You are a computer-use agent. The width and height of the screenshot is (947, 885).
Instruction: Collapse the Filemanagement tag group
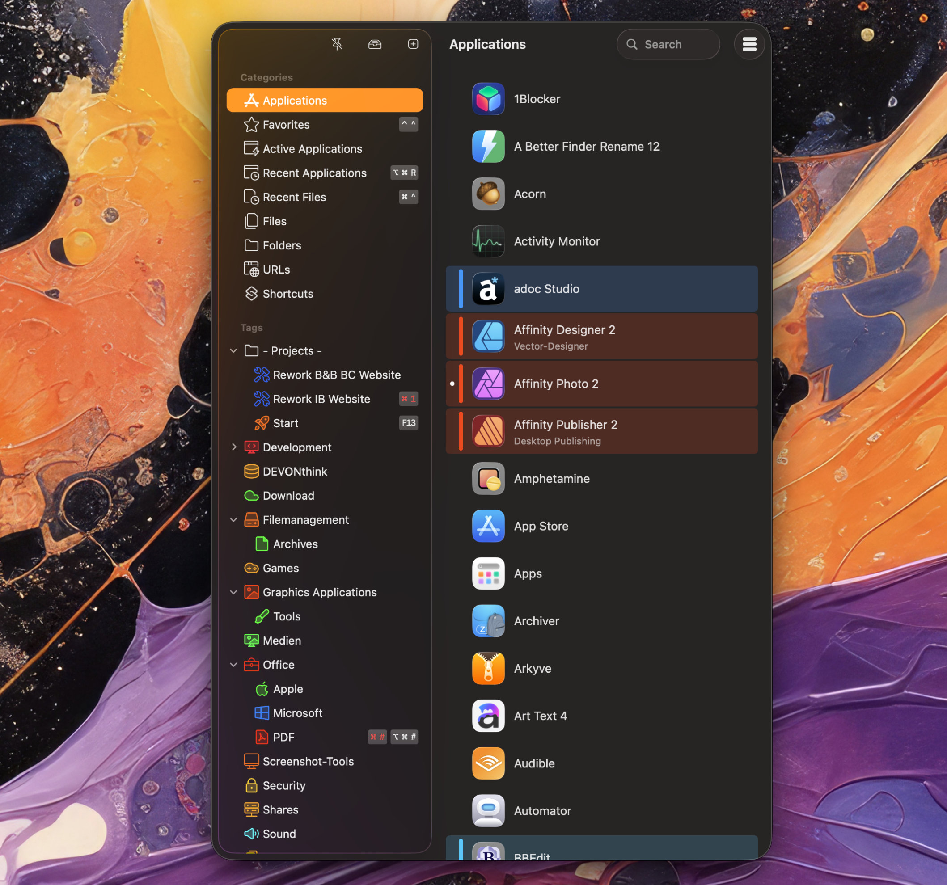click(233, 520)
